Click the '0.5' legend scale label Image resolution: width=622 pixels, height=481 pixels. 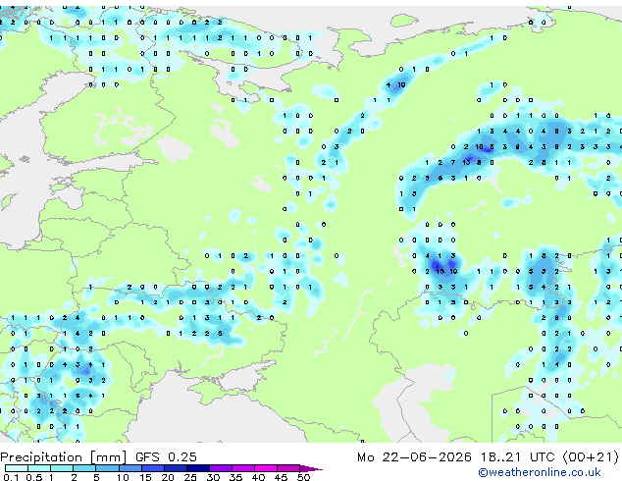point(33,477)
